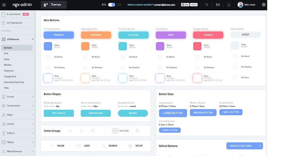The width and height of the screenshot is (294, 156).
Task: Open the Default Buttons dropdown arrow
Action: [x=260, y=146]
